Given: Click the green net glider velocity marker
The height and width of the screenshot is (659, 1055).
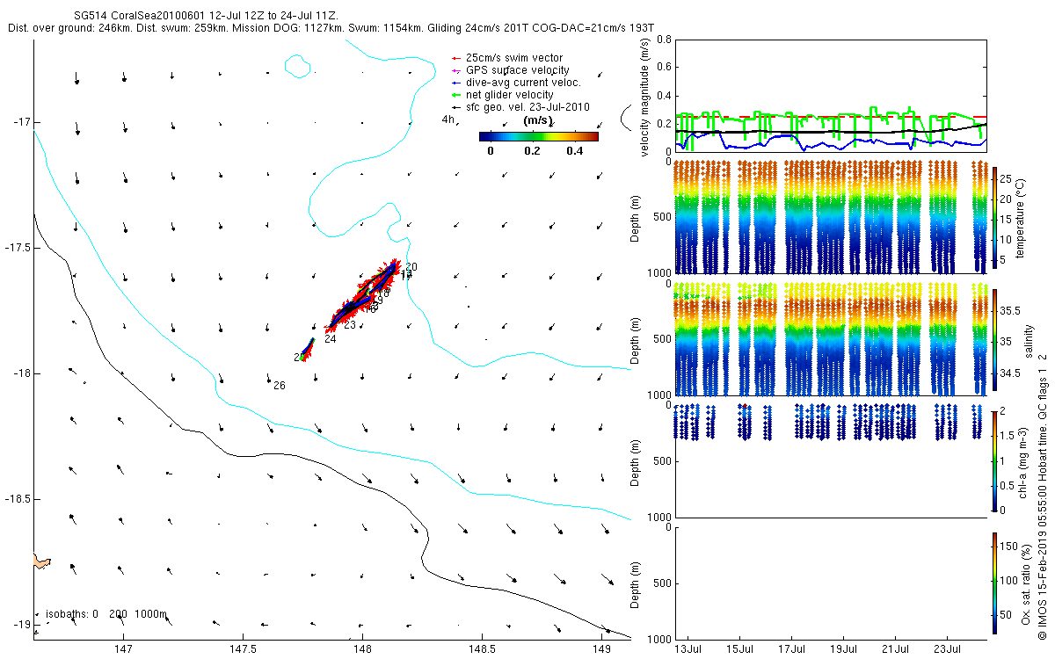Looking at the screenshot, I should 455,95.
